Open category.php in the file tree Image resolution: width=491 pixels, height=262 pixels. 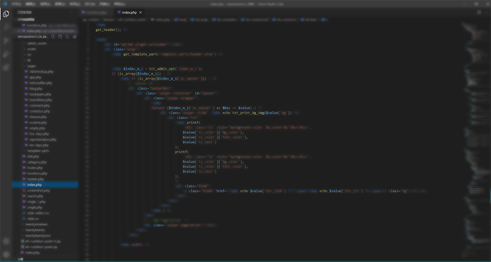point(37,162)
